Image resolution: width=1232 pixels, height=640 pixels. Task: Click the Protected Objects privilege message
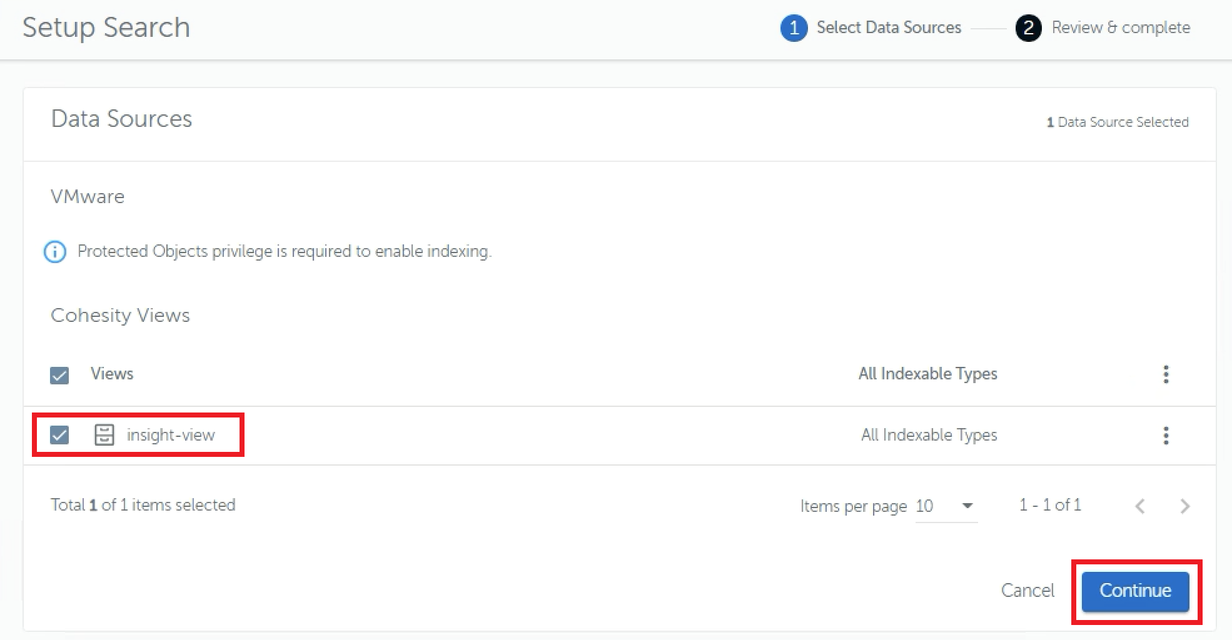click(285, 251)
